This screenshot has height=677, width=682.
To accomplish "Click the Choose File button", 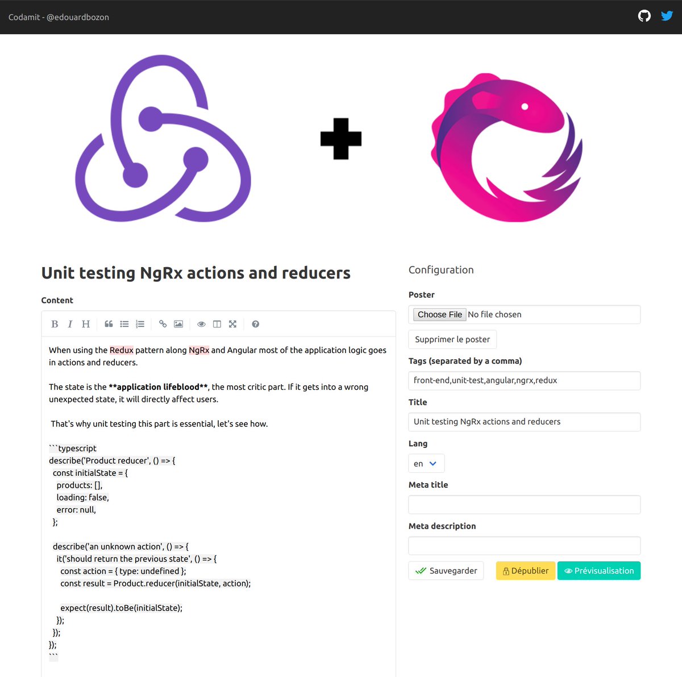I will (439, 314).
